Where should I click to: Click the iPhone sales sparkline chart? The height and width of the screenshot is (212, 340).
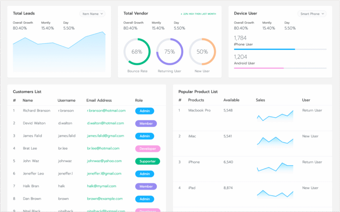(x=275, y=167)
